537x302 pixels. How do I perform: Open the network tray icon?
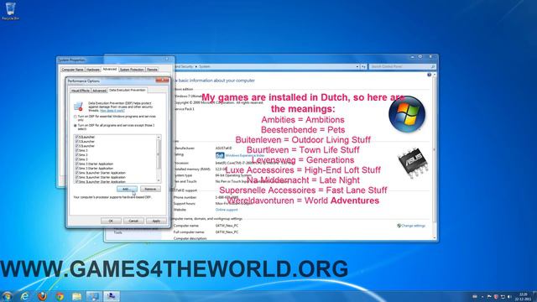pyautogui.click(x=503, y=296)
